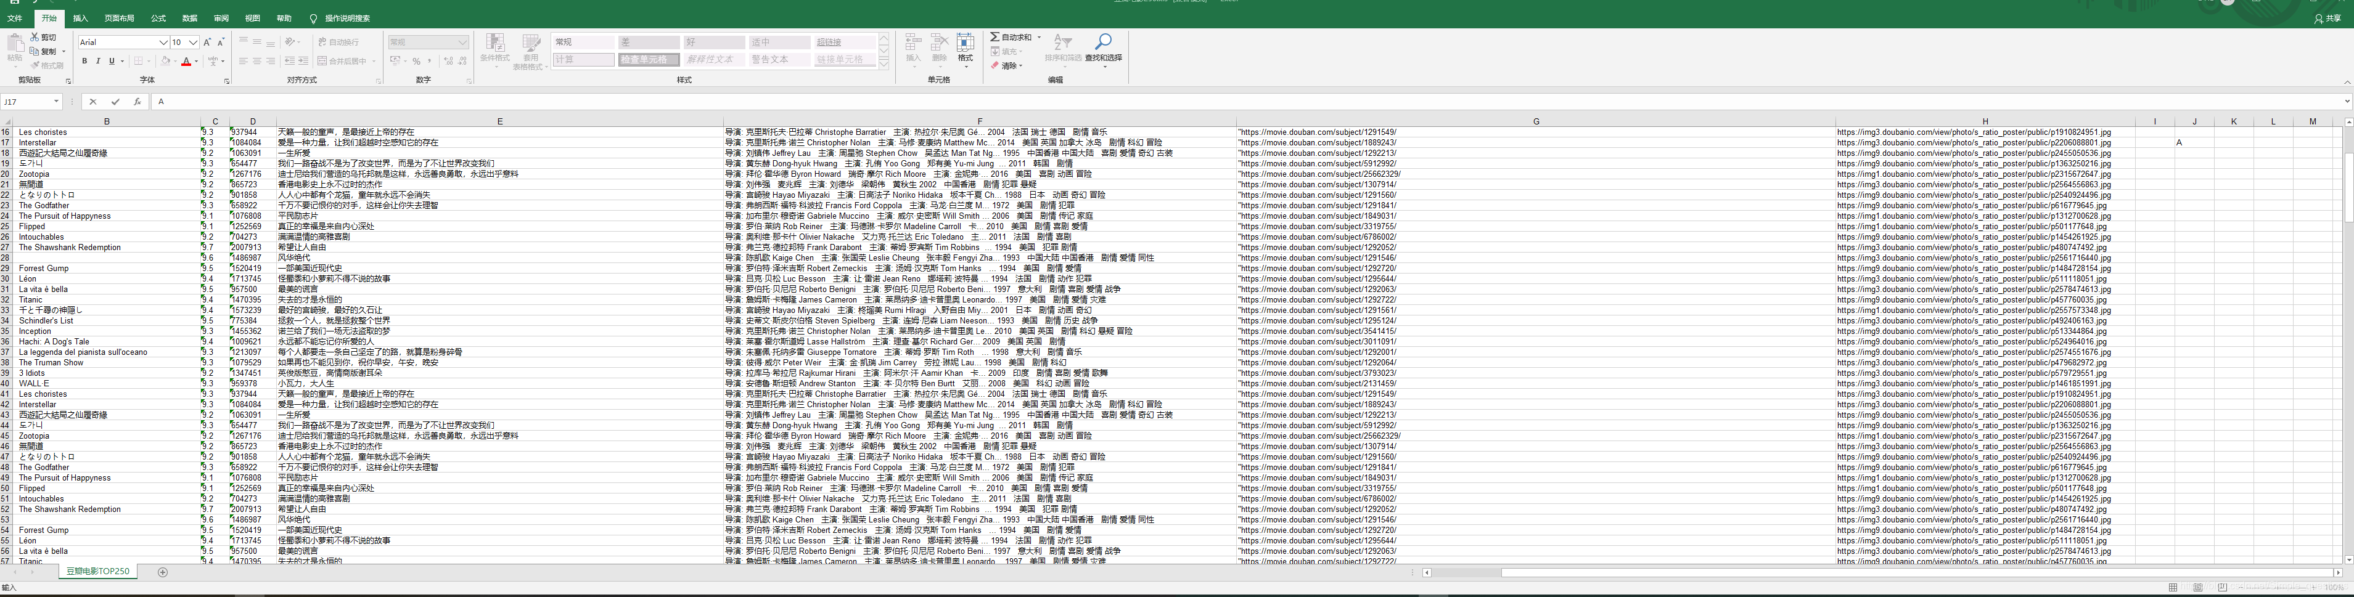The image size is (2354, 597).
Task: Toggle Wrap Text (自动换行)
Action: point(338,42)
